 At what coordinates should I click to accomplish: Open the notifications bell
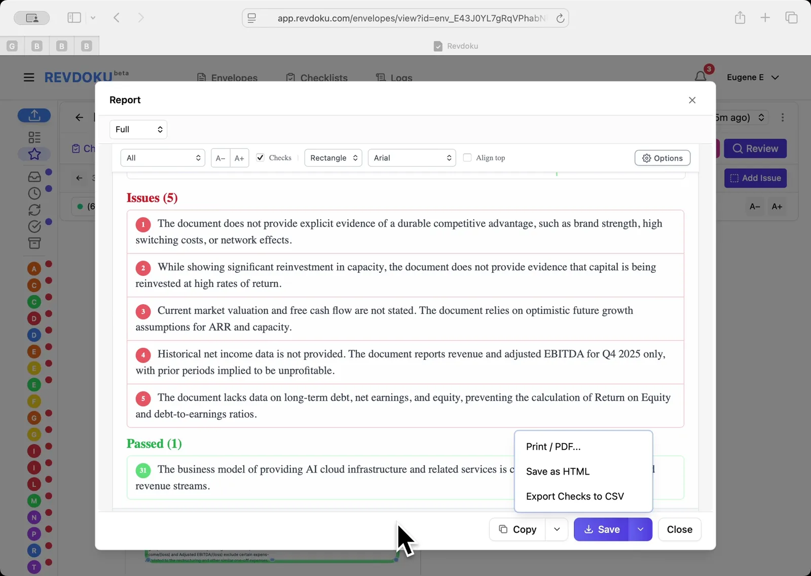click(701, 76)
